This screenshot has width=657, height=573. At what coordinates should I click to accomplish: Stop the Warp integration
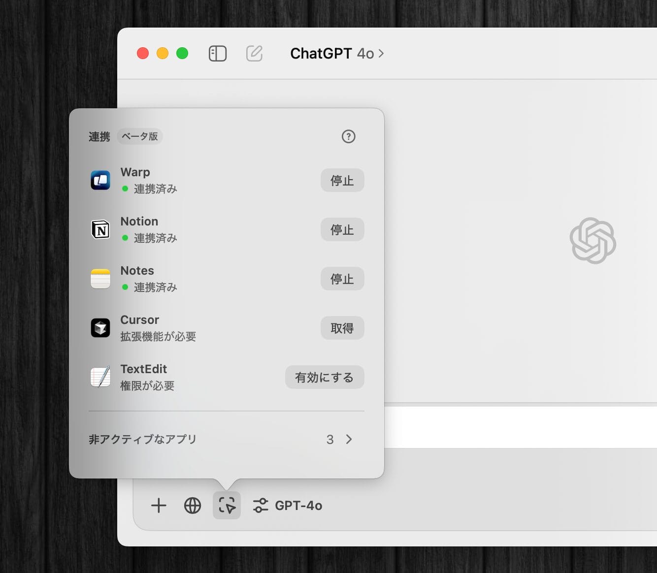[x=342, y=180]
